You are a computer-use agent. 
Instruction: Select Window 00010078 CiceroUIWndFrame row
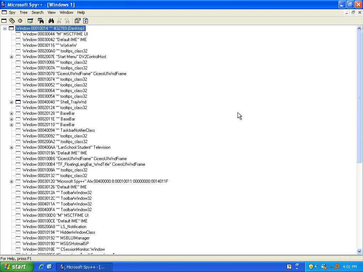tap(74, 74)
